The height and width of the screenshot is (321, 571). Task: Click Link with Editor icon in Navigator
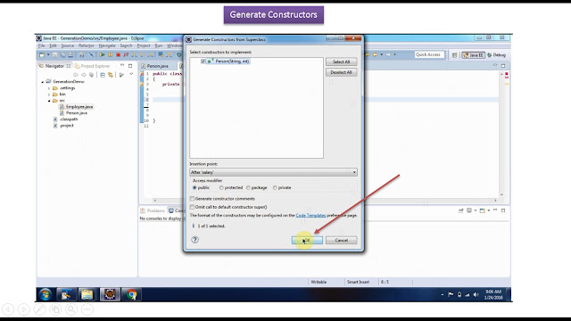[111, 75]
